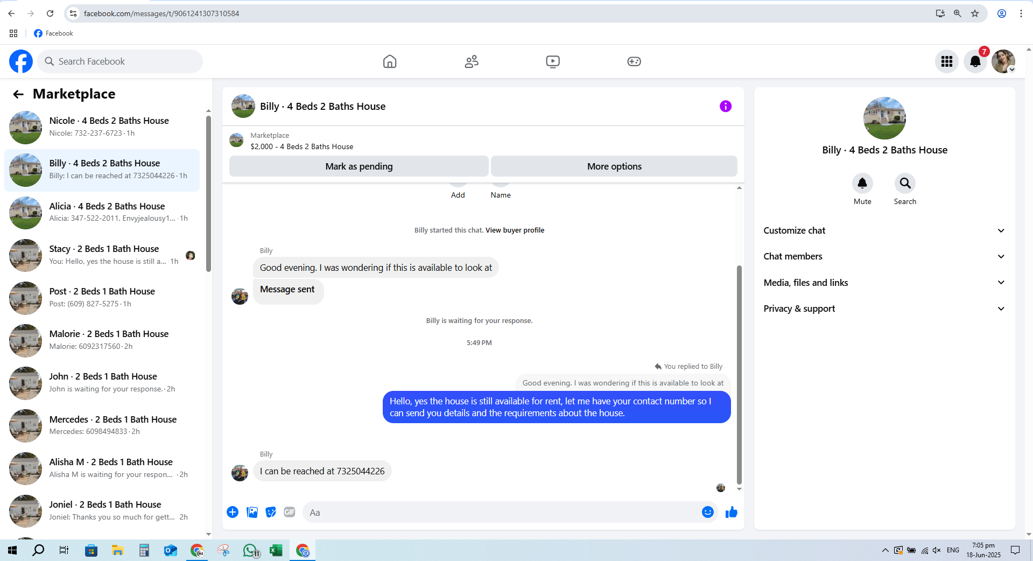
Task: Open the Watch video icon
Action: 553,61
